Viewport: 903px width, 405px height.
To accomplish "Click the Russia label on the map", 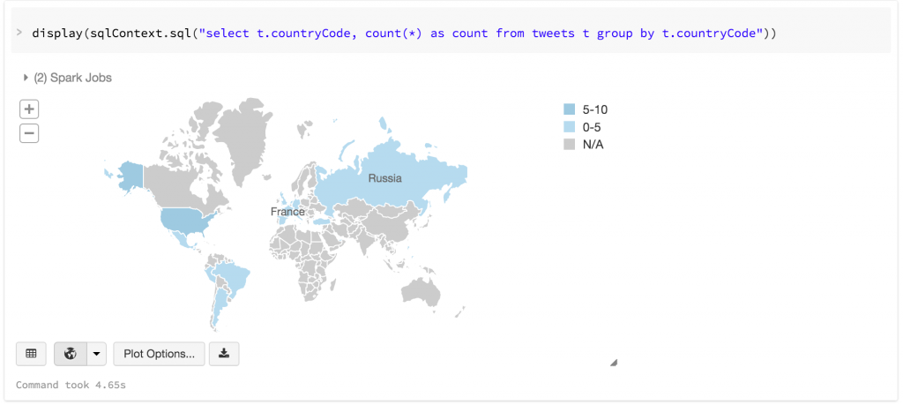I will tap(384, 178).
